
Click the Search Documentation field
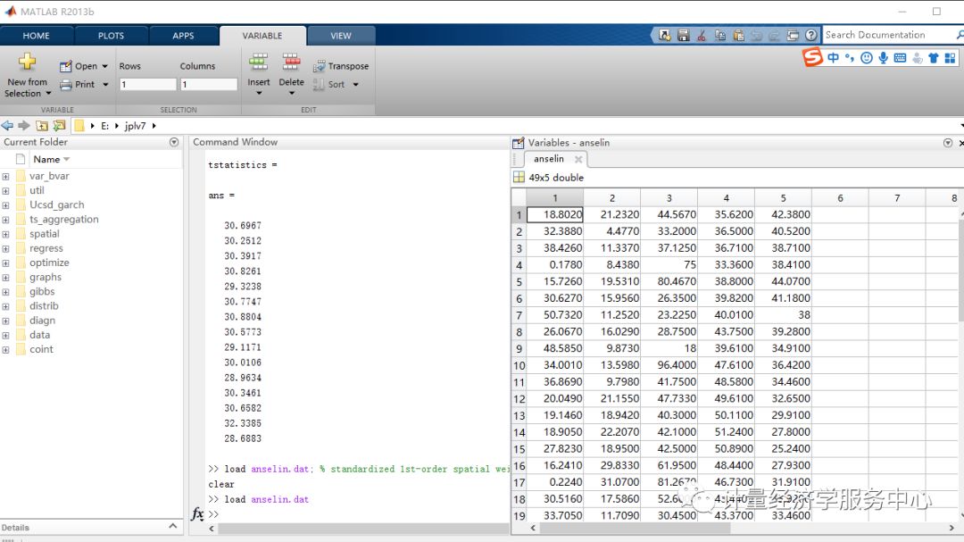coord(888,35)
